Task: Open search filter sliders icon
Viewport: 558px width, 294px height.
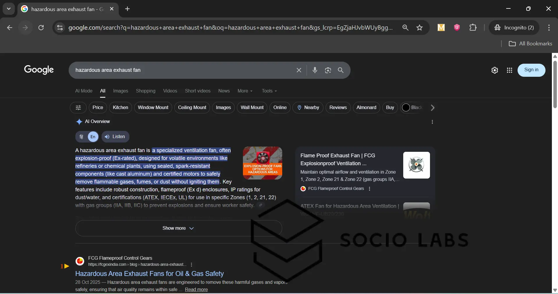Action: point(78,108)
